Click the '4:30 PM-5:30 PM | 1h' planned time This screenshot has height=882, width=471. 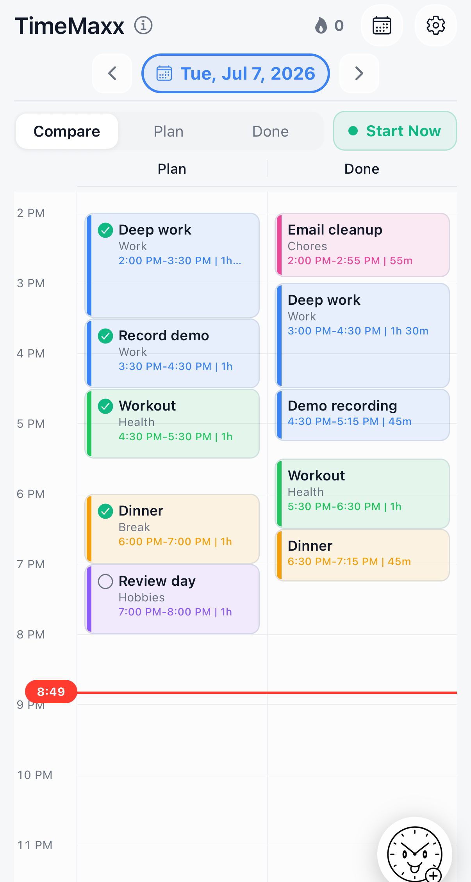175,437
